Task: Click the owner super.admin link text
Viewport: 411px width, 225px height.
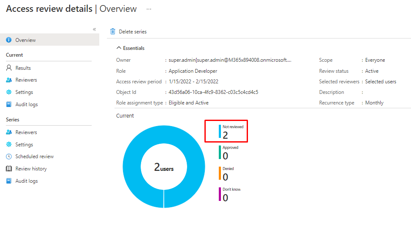Action: click(x=230, y=60)
